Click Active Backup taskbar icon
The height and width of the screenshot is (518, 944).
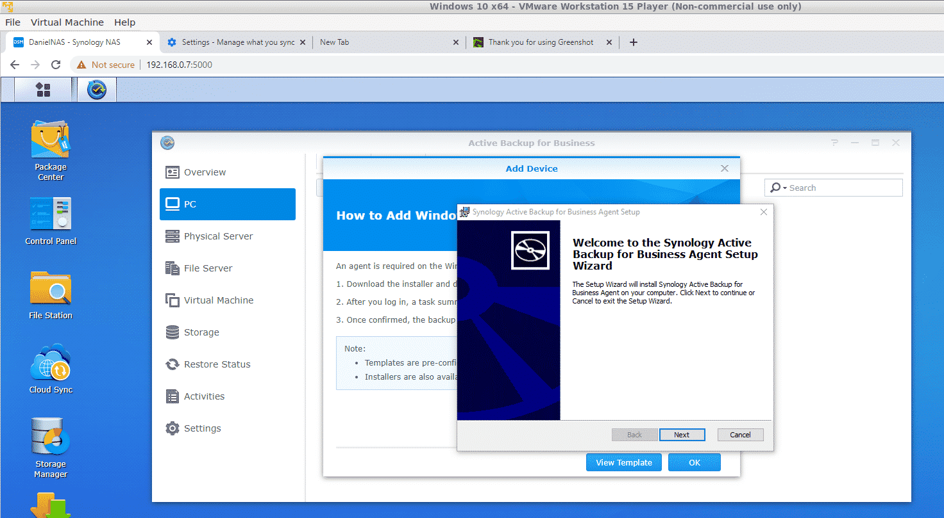click(x=97, y=90)
